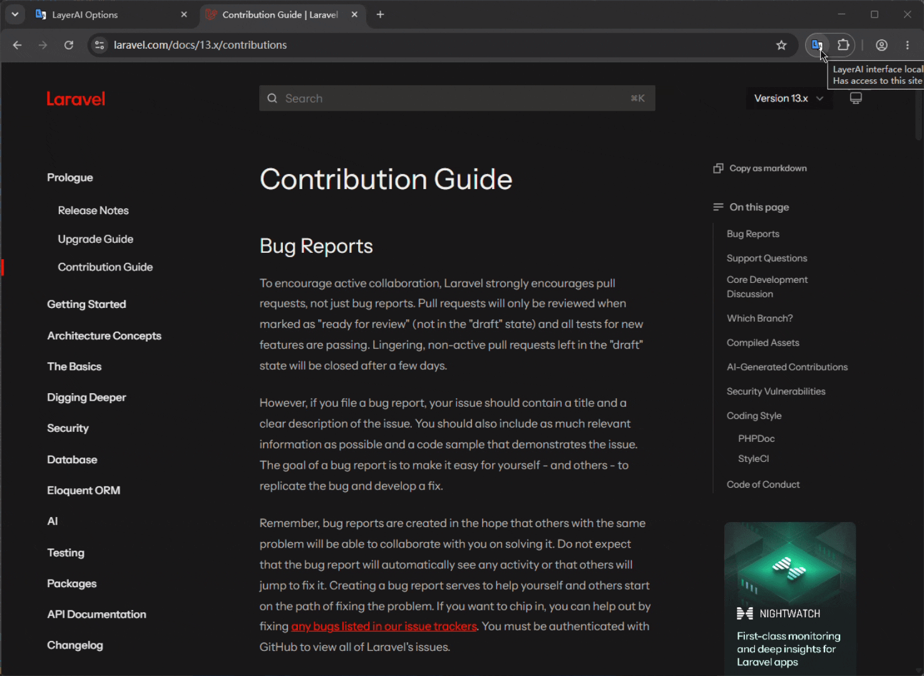Open Upgrade Guide in the sidebar

coord(96,239)
